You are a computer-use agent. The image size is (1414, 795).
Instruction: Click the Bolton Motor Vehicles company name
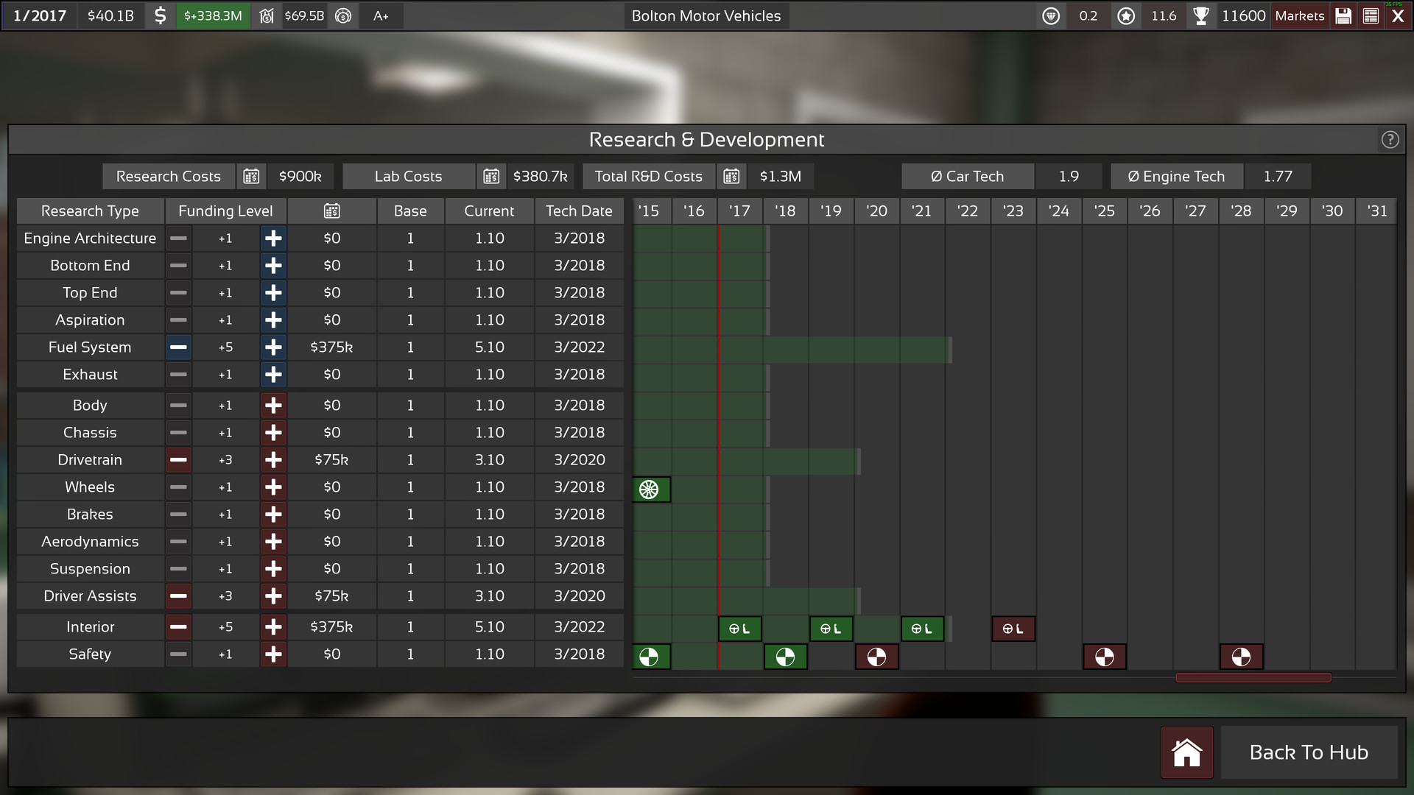[x=706, y=16]
